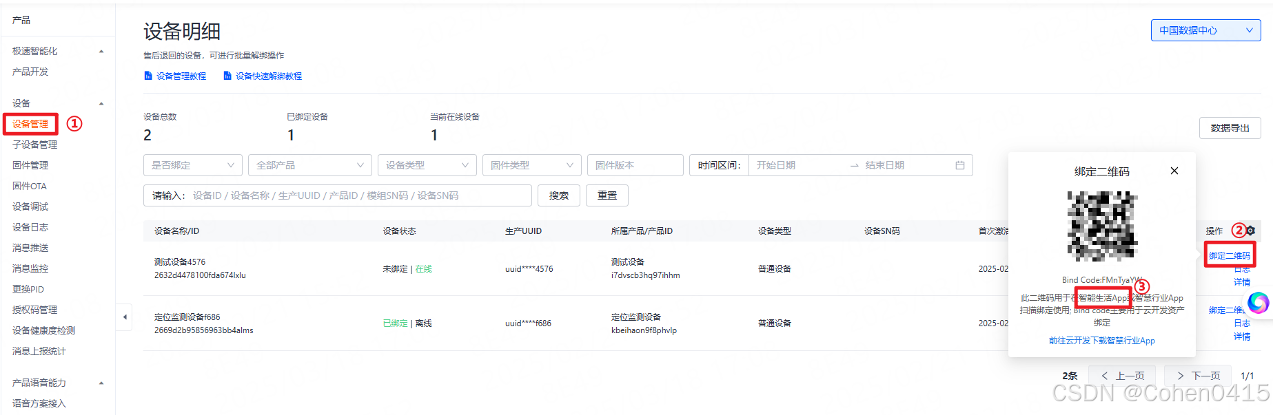Screen dimensions: 1273x415
Task: Open 消息上报统计 sidebar entry
Action: [x=39, y=351]
